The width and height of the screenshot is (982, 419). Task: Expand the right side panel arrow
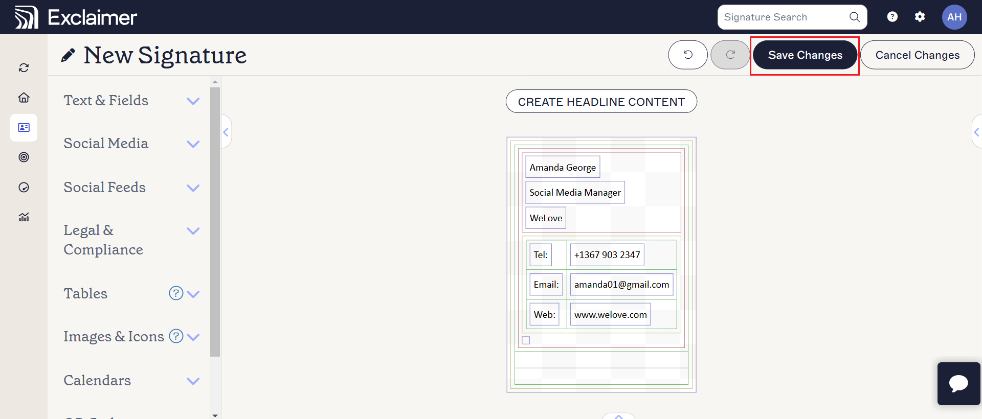coord(976,132)
